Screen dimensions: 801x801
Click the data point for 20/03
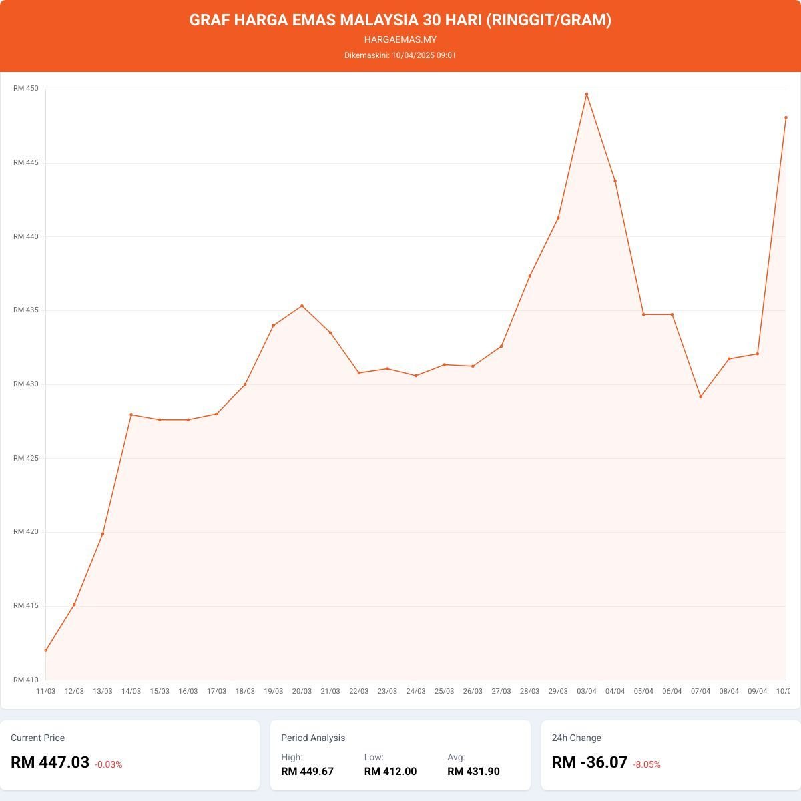pos(302,306)
